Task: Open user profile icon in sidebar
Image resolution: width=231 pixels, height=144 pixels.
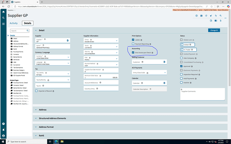Action: (3, 136)
